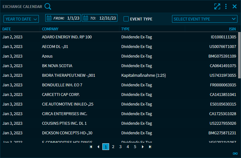Sort table by the Date column header
The width and height of the screenshot is (241, 158).
tap(7, 29)
